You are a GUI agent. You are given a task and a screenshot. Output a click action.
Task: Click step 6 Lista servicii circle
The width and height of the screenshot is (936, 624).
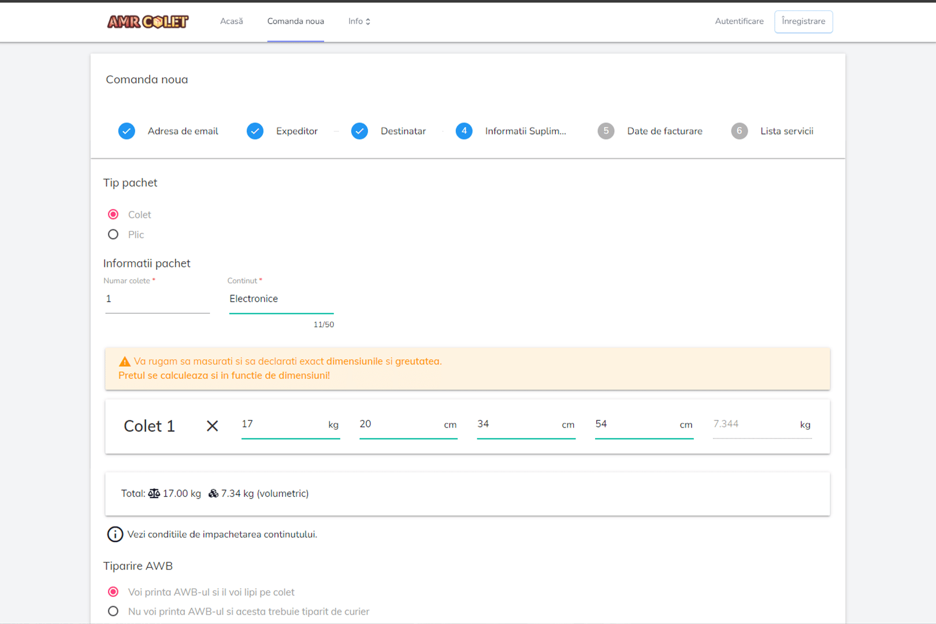click(x=739, y=131)
